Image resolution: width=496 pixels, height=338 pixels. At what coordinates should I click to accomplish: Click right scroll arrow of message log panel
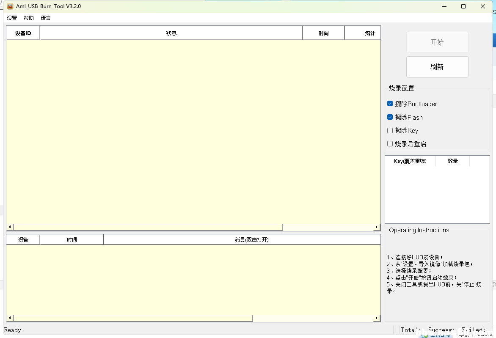[377, 318]
